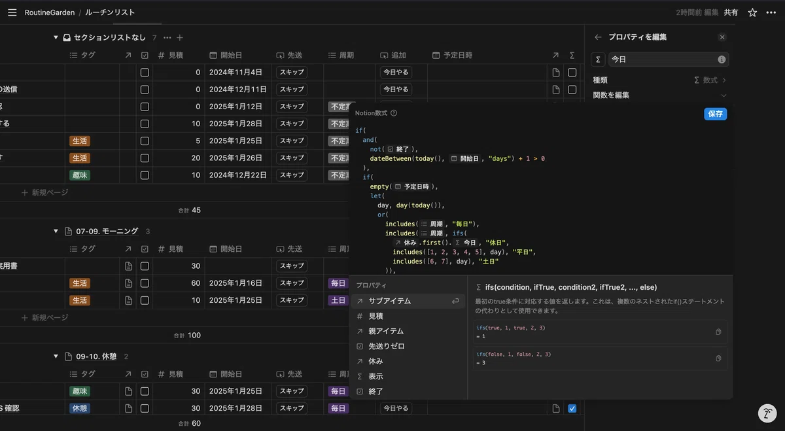
Task: Copy the ifs(true, 1, true, 2, 3) example
Action: (x=718, y=332)
